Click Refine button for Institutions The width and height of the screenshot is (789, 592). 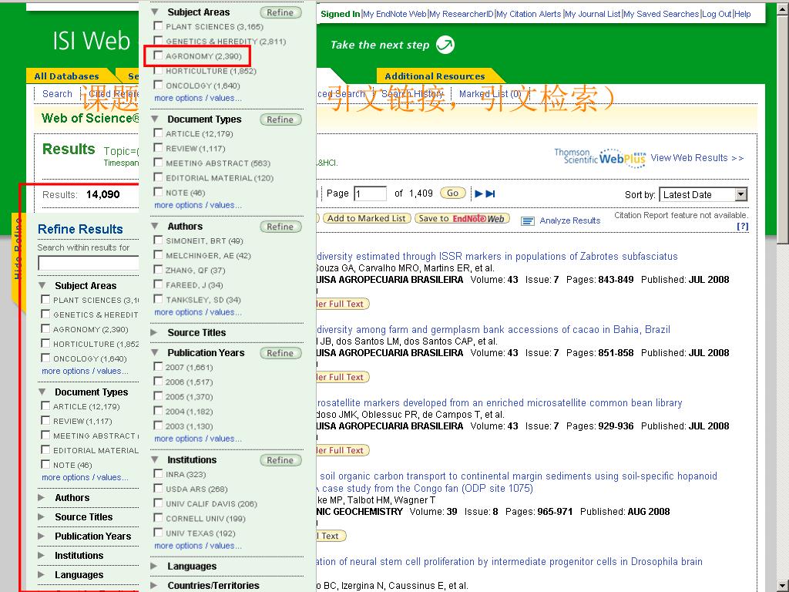click(x=280, y=461)
